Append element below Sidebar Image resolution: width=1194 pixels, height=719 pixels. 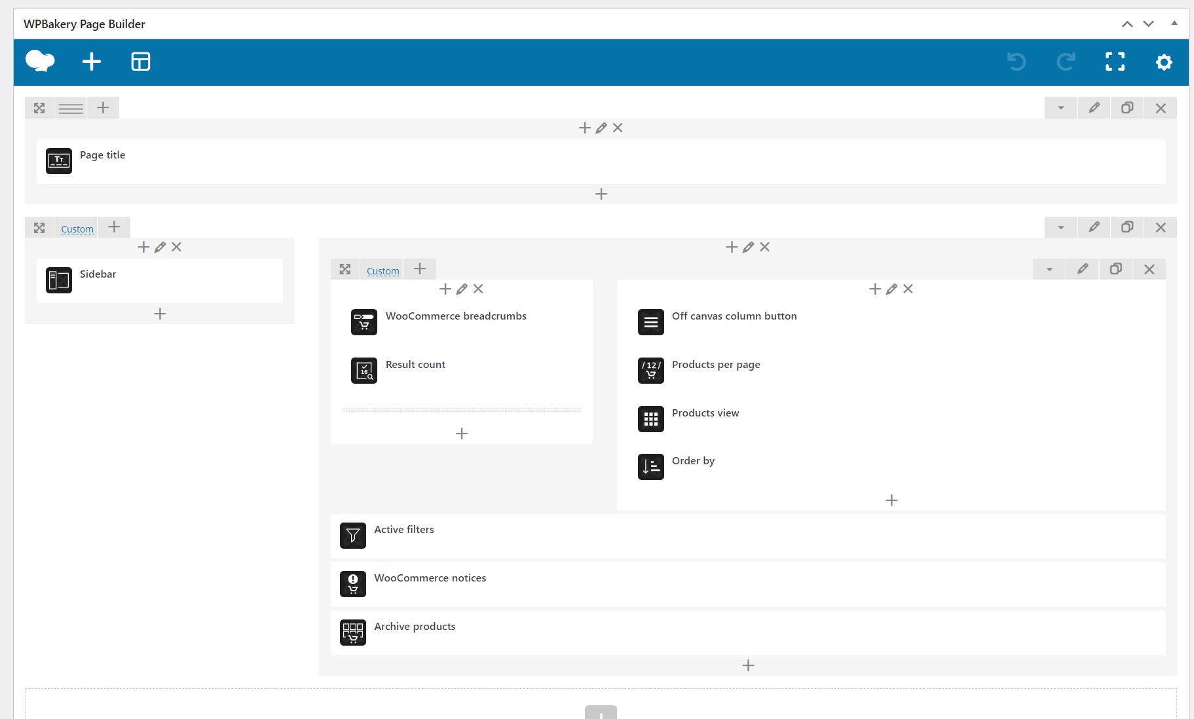point(160,314)
